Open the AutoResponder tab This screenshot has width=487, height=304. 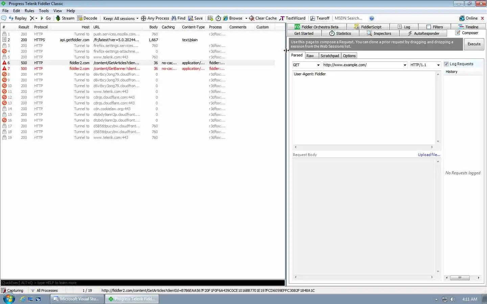423,33
